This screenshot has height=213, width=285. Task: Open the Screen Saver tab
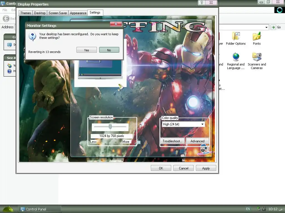pyautogui.click(x=58, y=13)
